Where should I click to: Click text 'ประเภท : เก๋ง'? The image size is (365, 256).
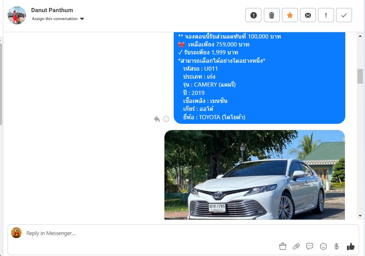coord(199,77)
